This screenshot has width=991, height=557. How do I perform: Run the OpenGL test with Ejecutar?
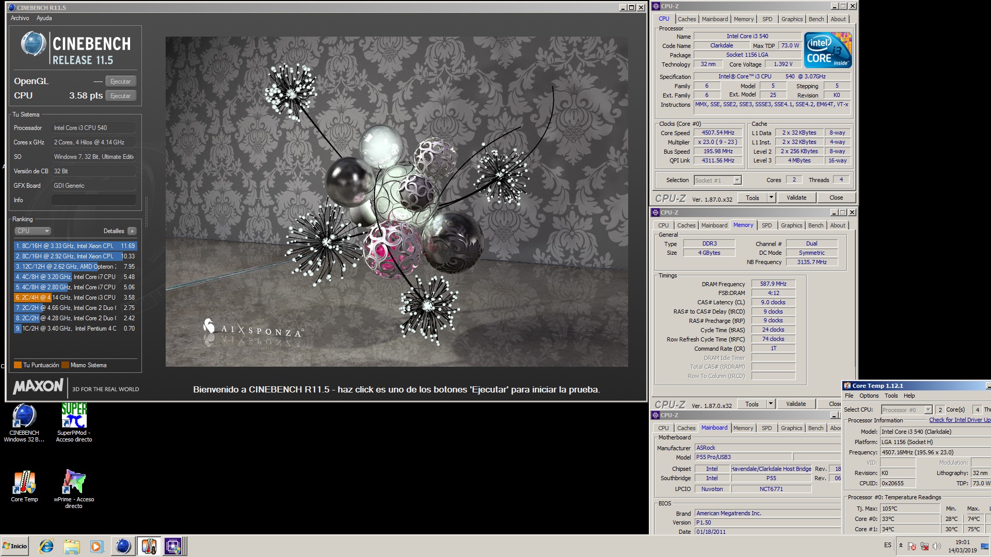(121, 81)
